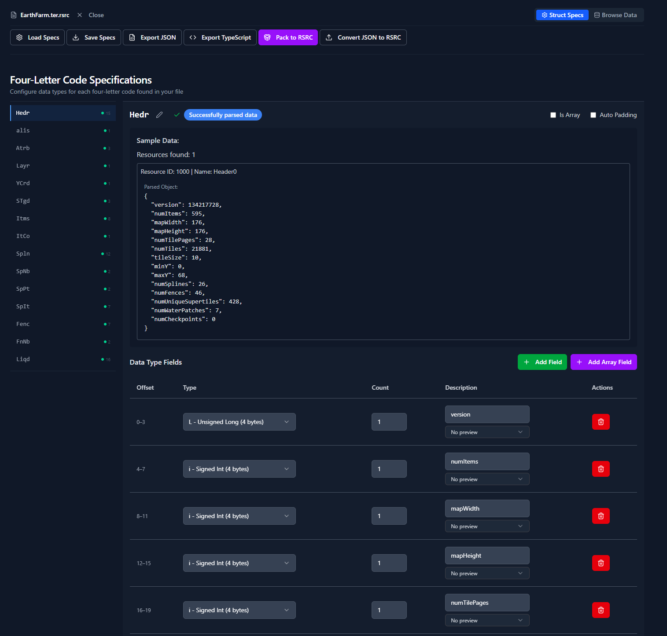Open the preview dropdown under numItems
Image resolution: width=667 pixels, height=636 pixels.
click(487, 479)
